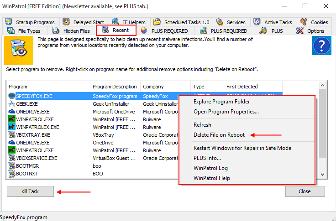Click the blue question mark help icon
336x221 pixels.
pyautogui.click(x=322, y=46)
